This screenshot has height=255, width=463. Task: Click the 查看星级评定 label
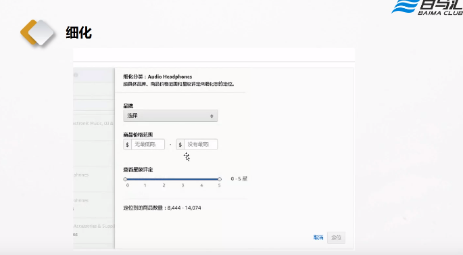tap(138, 170)
